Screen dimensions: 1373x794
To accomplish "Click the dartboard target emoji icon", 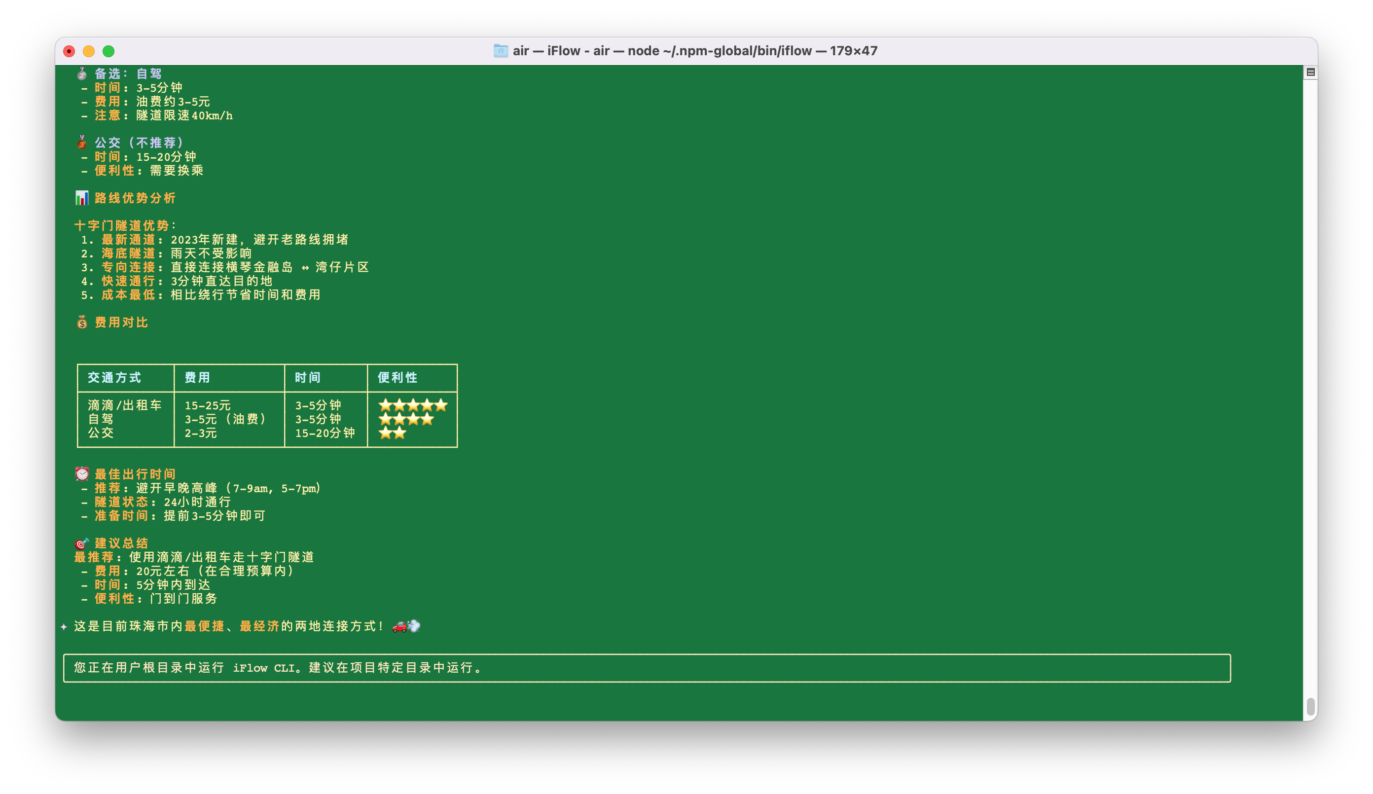I will click(82, 543).
